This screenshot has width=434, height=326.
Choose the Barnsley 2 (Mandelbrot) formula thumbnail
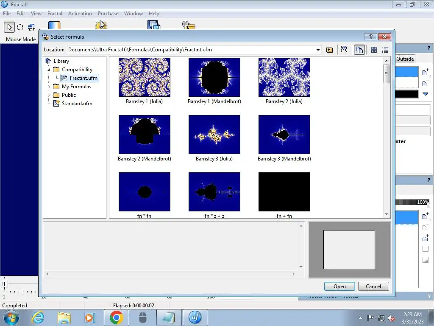pyautogui.click(x=145, y=135)
